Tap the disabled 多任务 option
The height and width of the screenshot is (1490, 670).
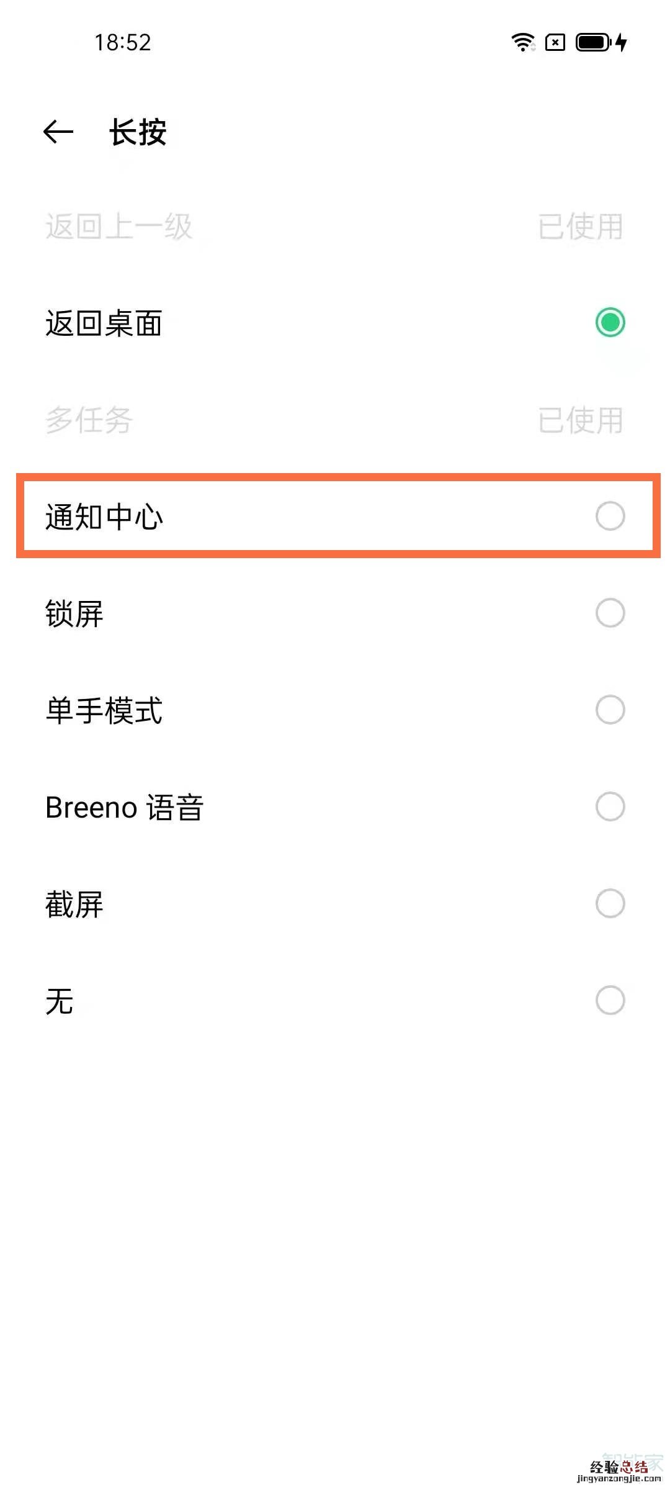[89, 420]
